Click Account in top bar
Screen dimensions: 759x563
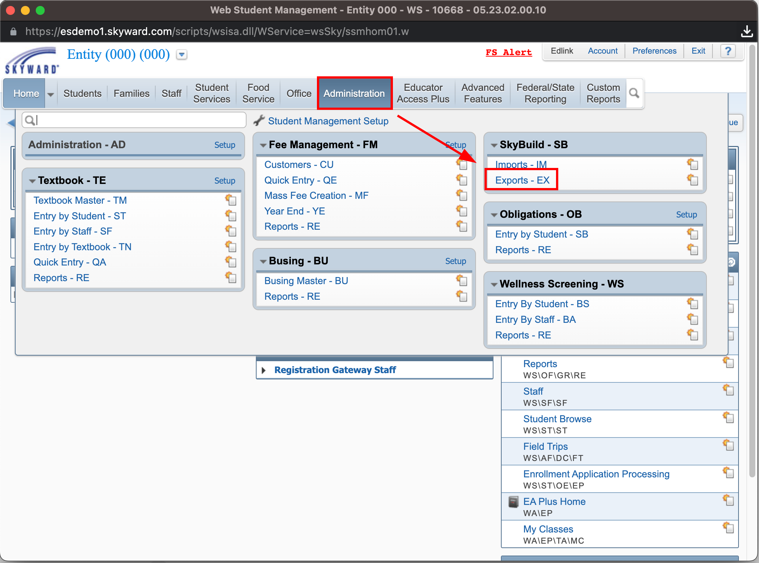603,51
